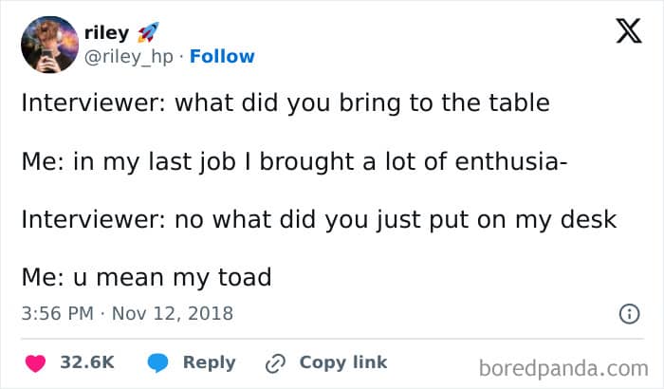The width and height of the screenshot is (664, 389).
Task: Open the @riley_hp handle link
Action: pyautogui.click(x=132, y=56)
